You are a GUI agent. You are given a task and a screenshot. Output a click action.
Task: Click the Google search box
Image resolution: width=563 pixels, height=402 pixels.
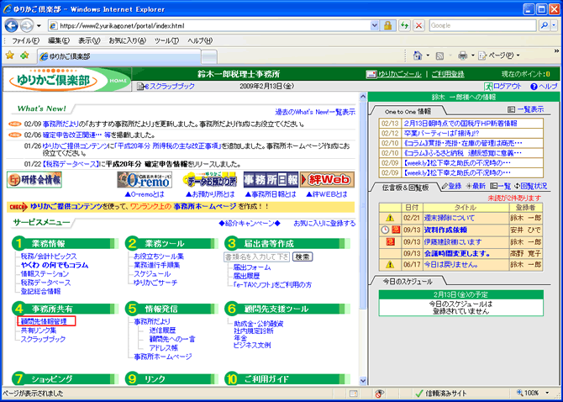point(482,25)
